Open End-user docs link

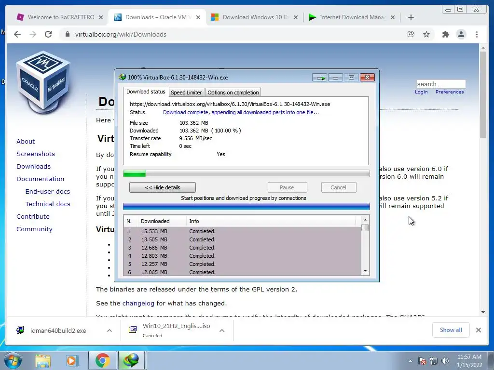click(x=48, y=192)
